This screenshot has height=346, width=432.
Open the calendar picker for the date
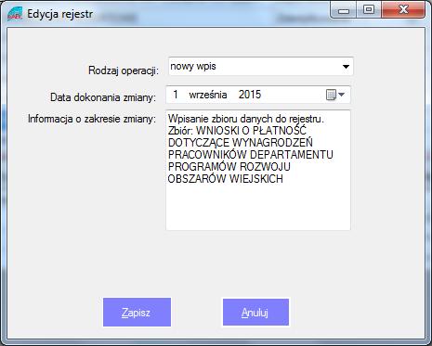(335, 95)
